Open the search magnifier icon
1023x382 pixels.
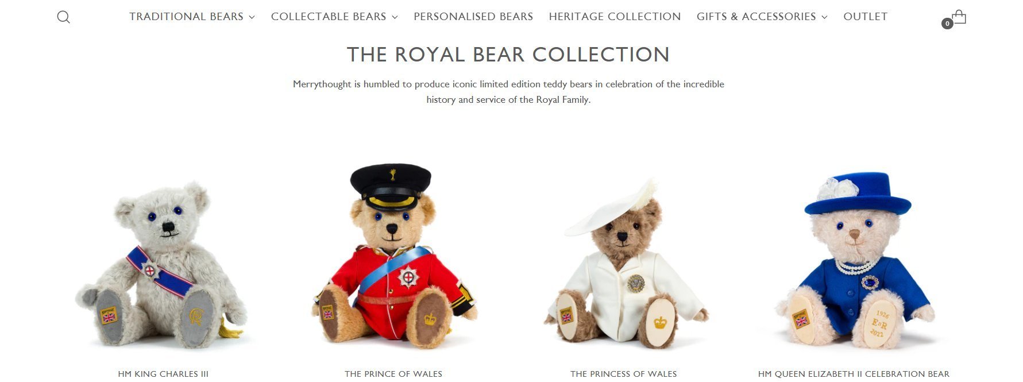pyautogui.click(x=64, y=17)
